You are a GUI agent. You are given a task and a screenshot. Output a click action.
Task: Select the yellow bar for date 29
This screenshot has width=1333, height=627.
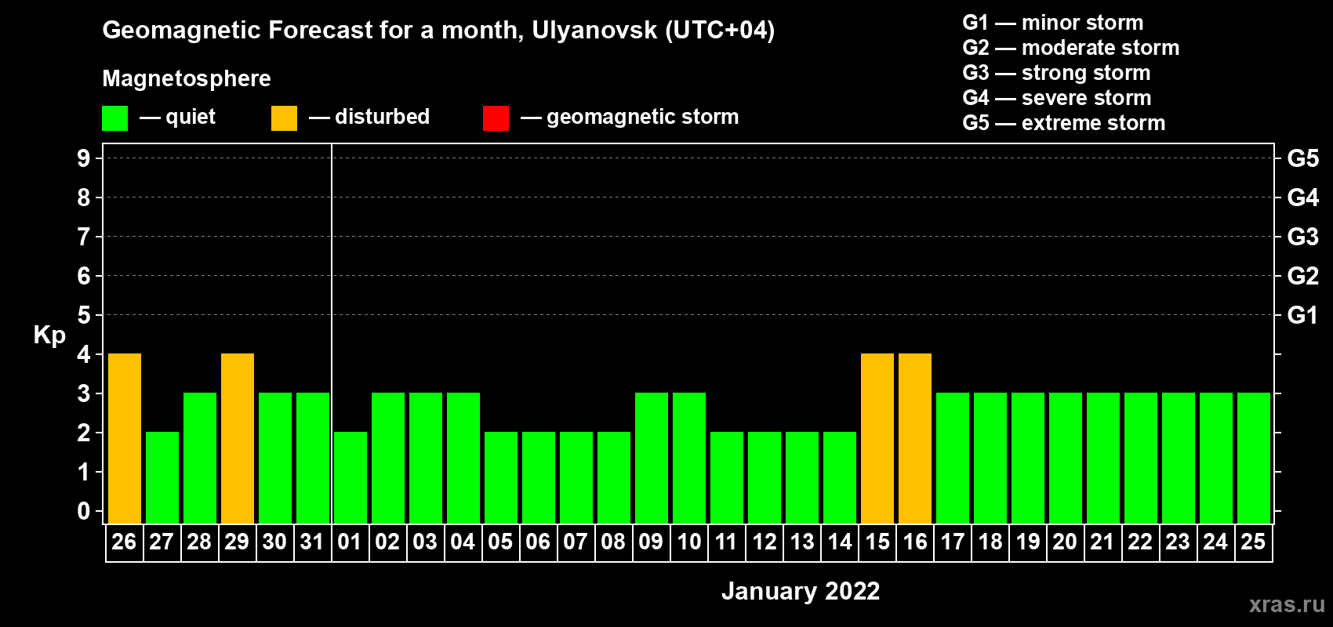238,438
